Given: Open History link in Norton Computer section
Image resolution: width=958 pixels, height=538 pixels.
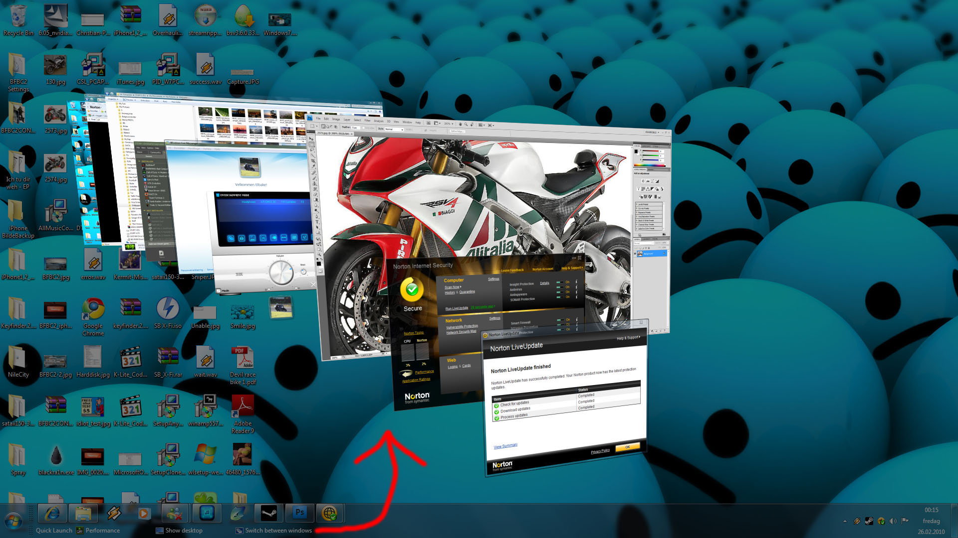Looking at the screenshot, I should 450,292.
